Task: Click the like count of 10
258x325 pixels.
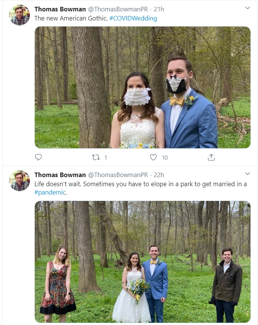Action: coord(165,158)
